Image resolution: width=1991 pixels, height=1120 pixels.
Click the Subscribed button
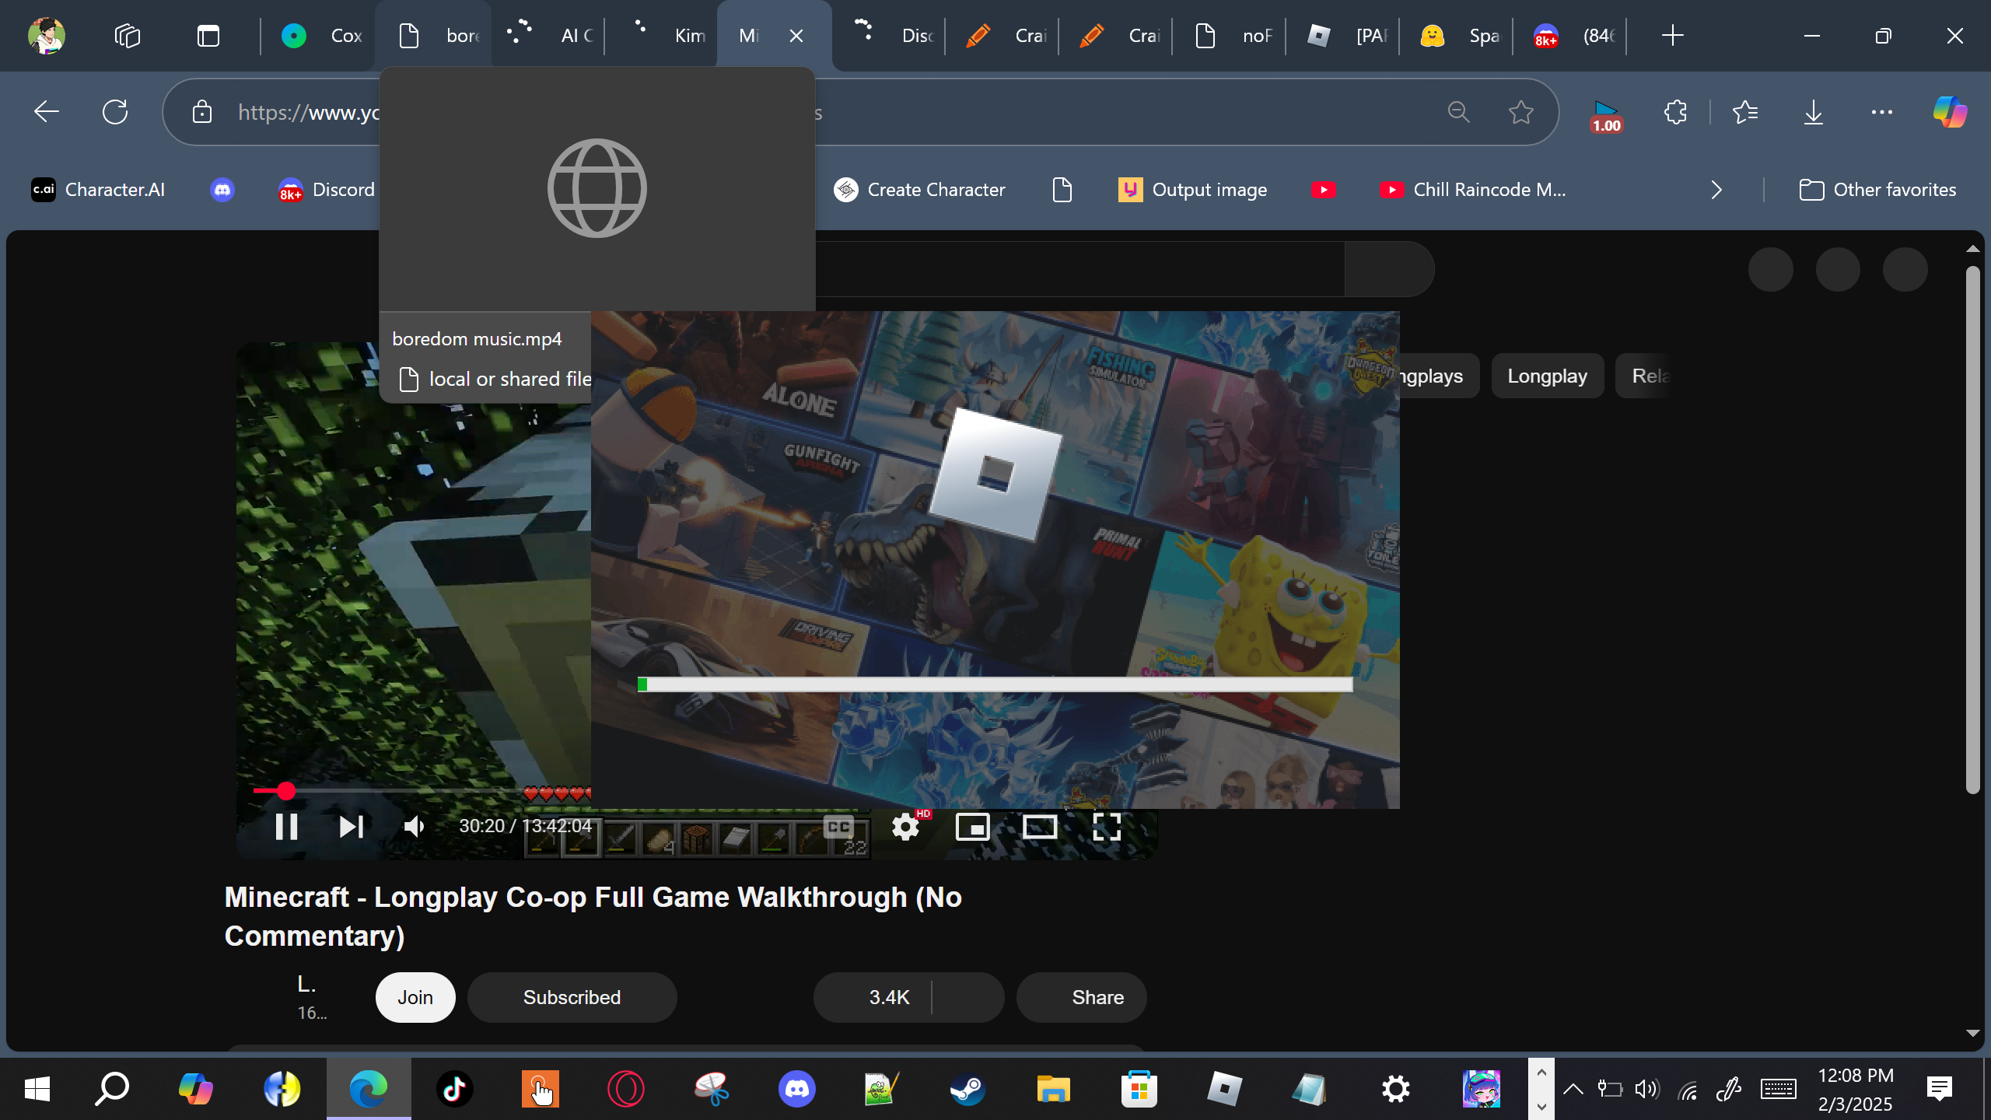pos(572,997)
